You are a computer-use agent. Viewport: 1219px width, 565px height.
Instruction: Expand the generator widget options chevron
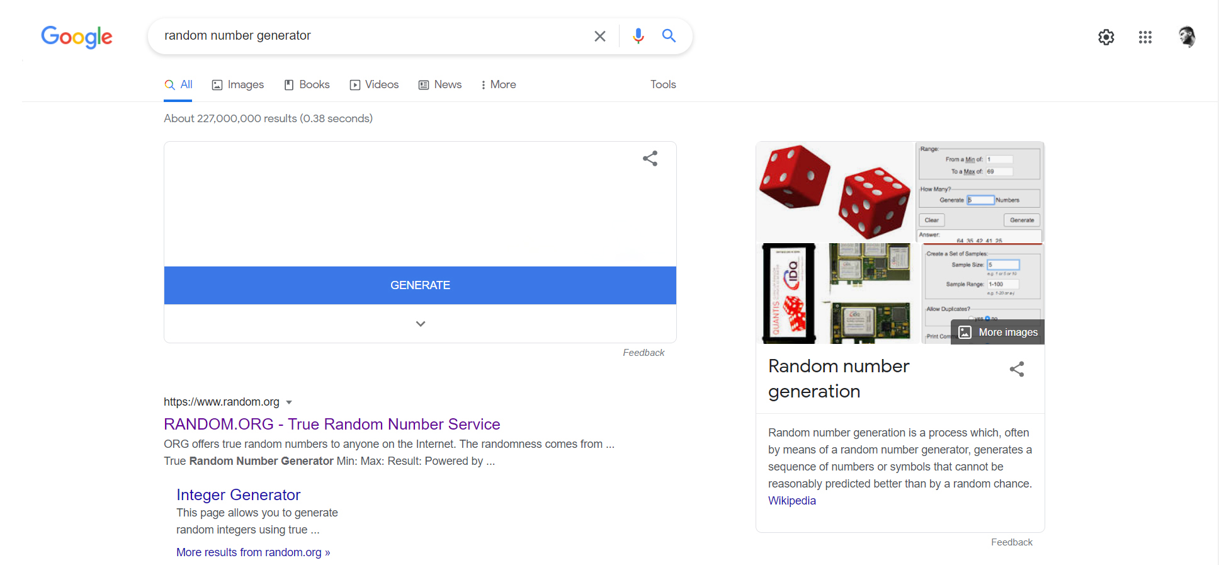click(x=420, y=324)
